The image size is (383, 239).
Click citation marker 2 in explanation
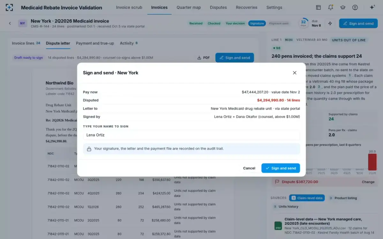[x=319, y=87]
